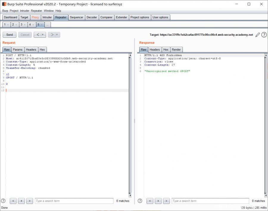View request Headers tab

click(31, 50)
